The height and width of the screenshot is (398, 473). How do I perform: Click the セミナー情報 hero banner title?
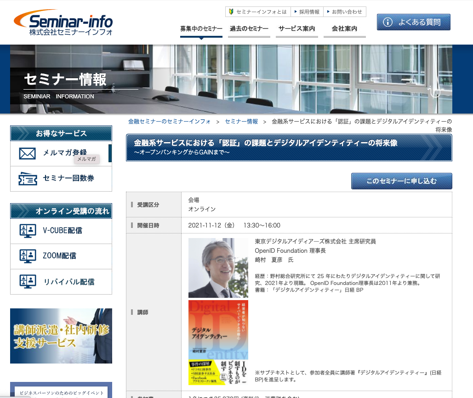coord(65,80)
